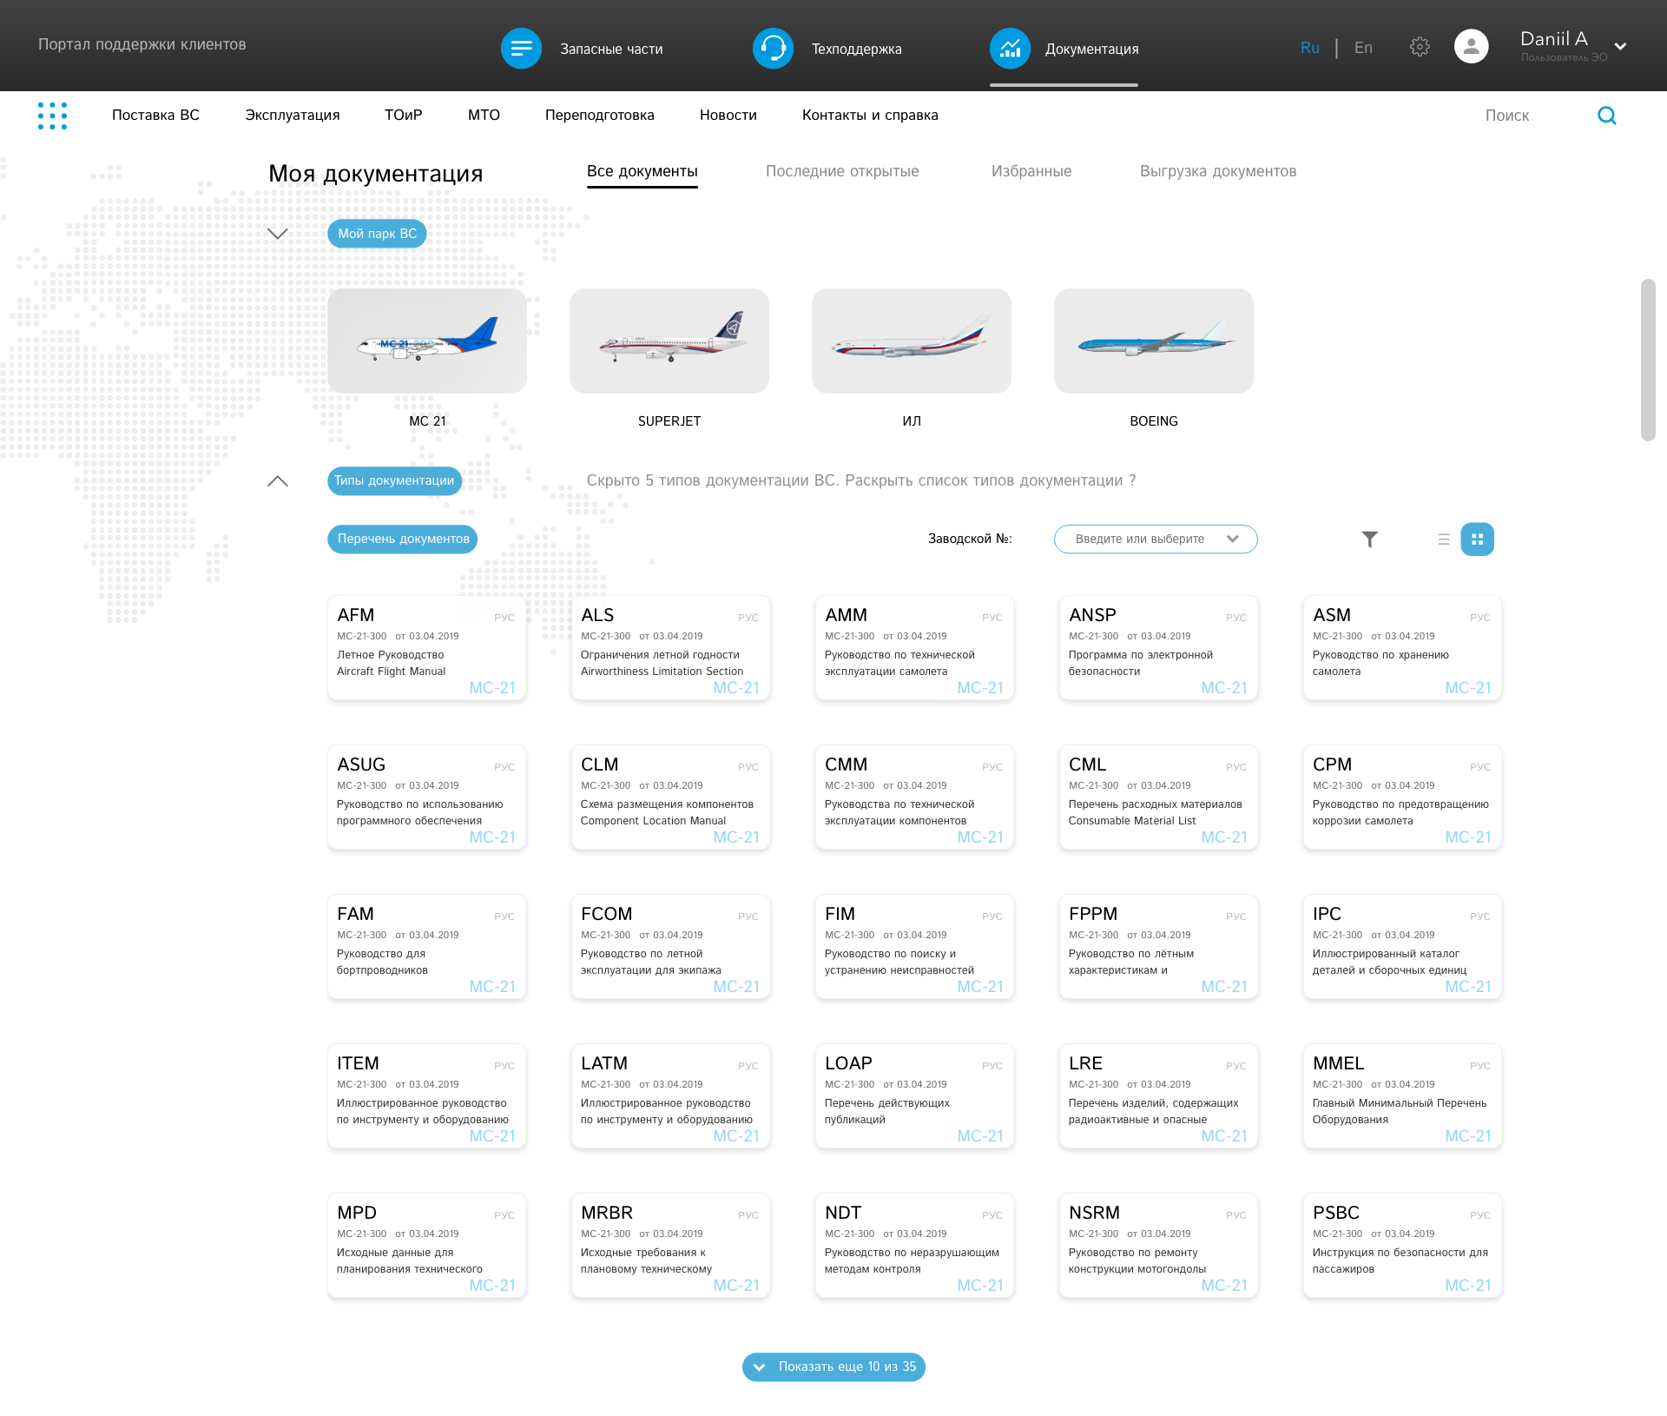Click the search magnifier icon

point(1607,116)
